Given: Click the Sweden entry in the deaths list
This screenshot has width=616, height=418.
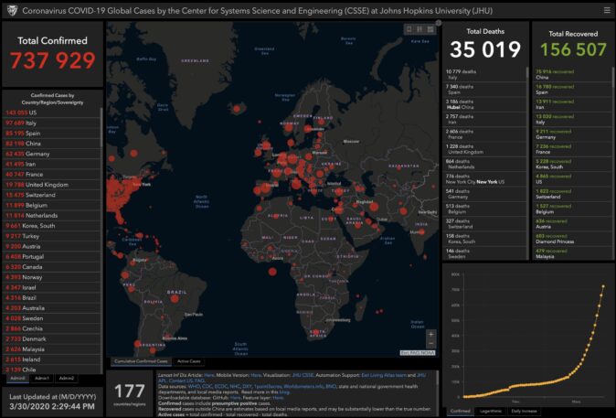Looking at the screenshot, I should 485,253.
